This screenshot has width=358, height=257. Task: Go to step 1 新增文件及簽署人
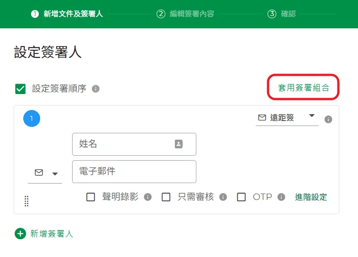(67, 14)
